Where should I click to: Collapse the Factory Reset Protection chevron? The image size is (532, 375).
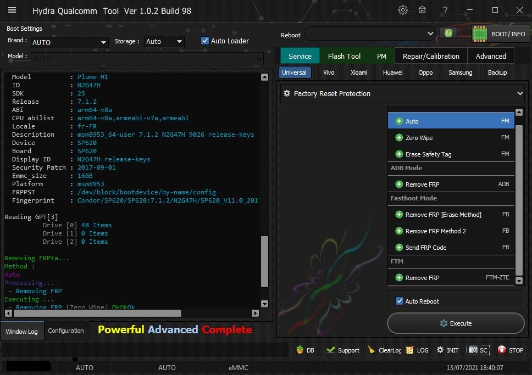click(520, 93)
